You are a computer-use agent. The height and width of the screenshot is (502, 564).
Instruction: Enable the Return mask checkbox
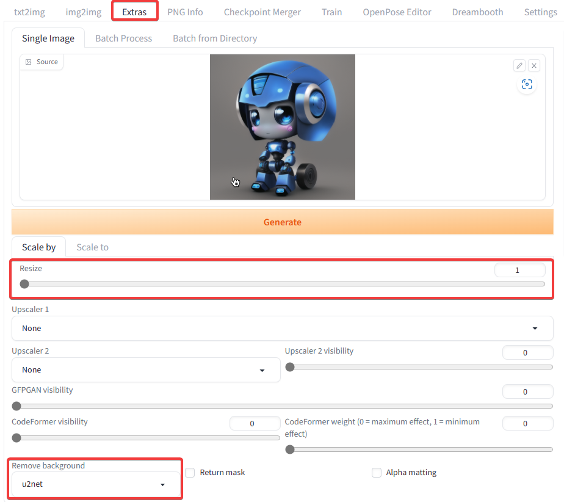pos(190,473)
